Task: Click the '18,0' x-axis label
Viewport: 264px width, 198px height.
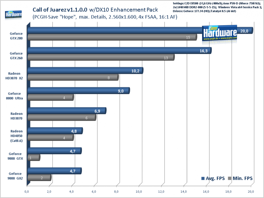Action: tap(228, 192)
